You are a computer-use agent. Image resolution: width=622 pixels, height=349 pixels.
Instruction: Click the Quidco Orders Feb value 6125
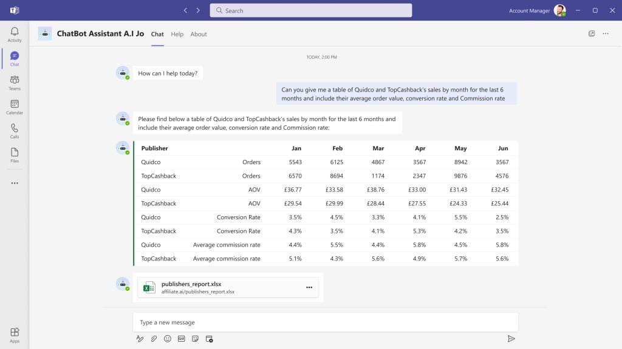337,162
